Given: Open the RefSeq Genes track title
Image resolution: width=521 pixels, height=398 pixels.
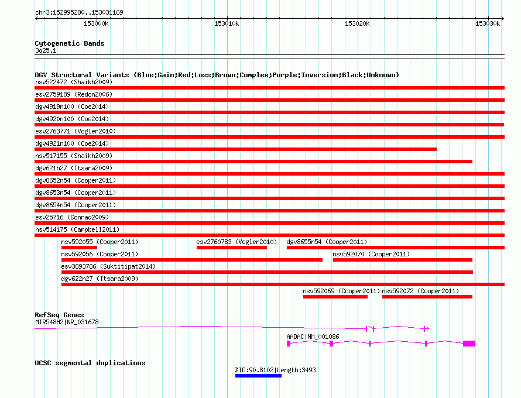Looking at the screenshot, I should click(60, 315).
